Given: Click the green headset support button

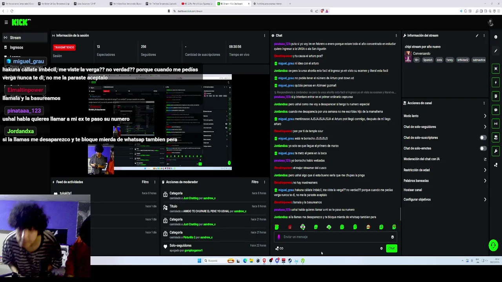Looking at the screenshot, I should pos(493,246).
